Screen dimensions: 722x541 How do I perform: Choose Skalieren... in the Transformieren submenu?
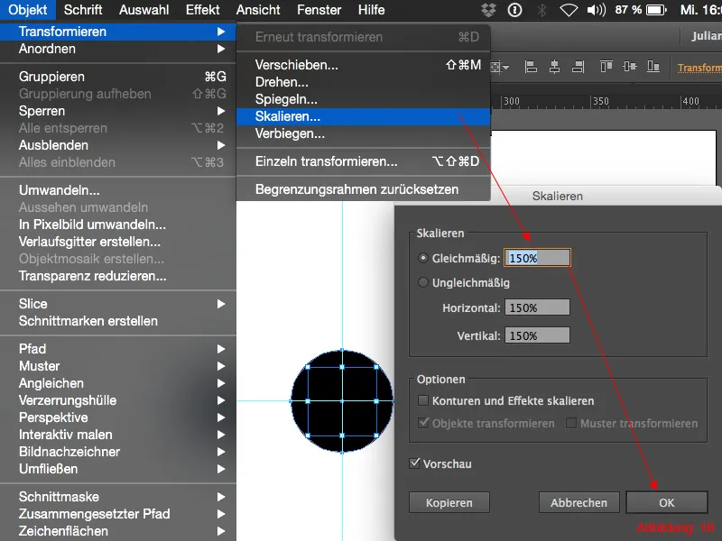click(364, 116)
